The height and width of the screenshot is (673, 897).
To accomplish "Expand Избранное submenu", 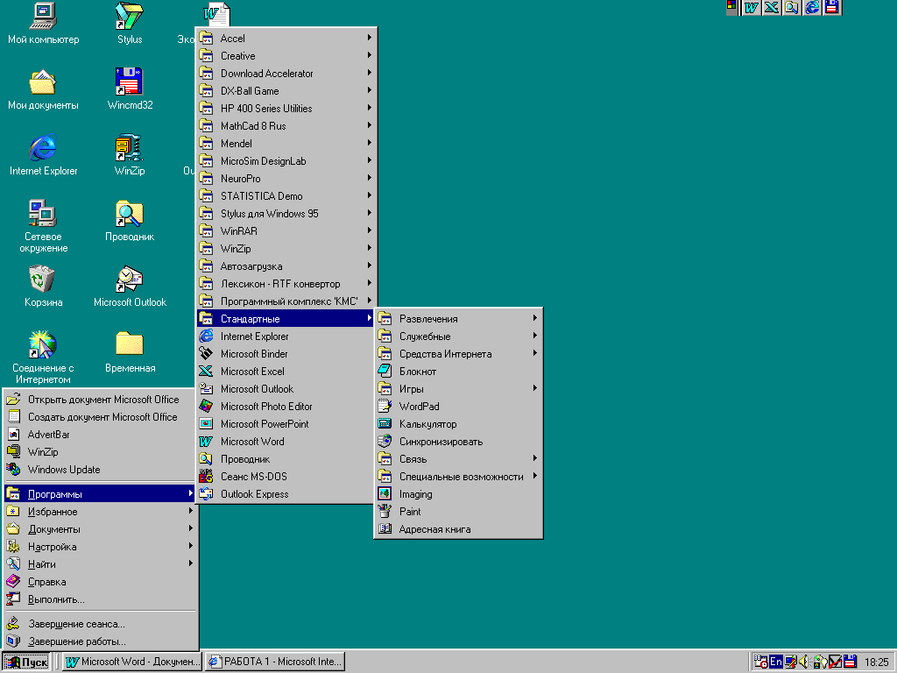I will (x=100, y=512).
